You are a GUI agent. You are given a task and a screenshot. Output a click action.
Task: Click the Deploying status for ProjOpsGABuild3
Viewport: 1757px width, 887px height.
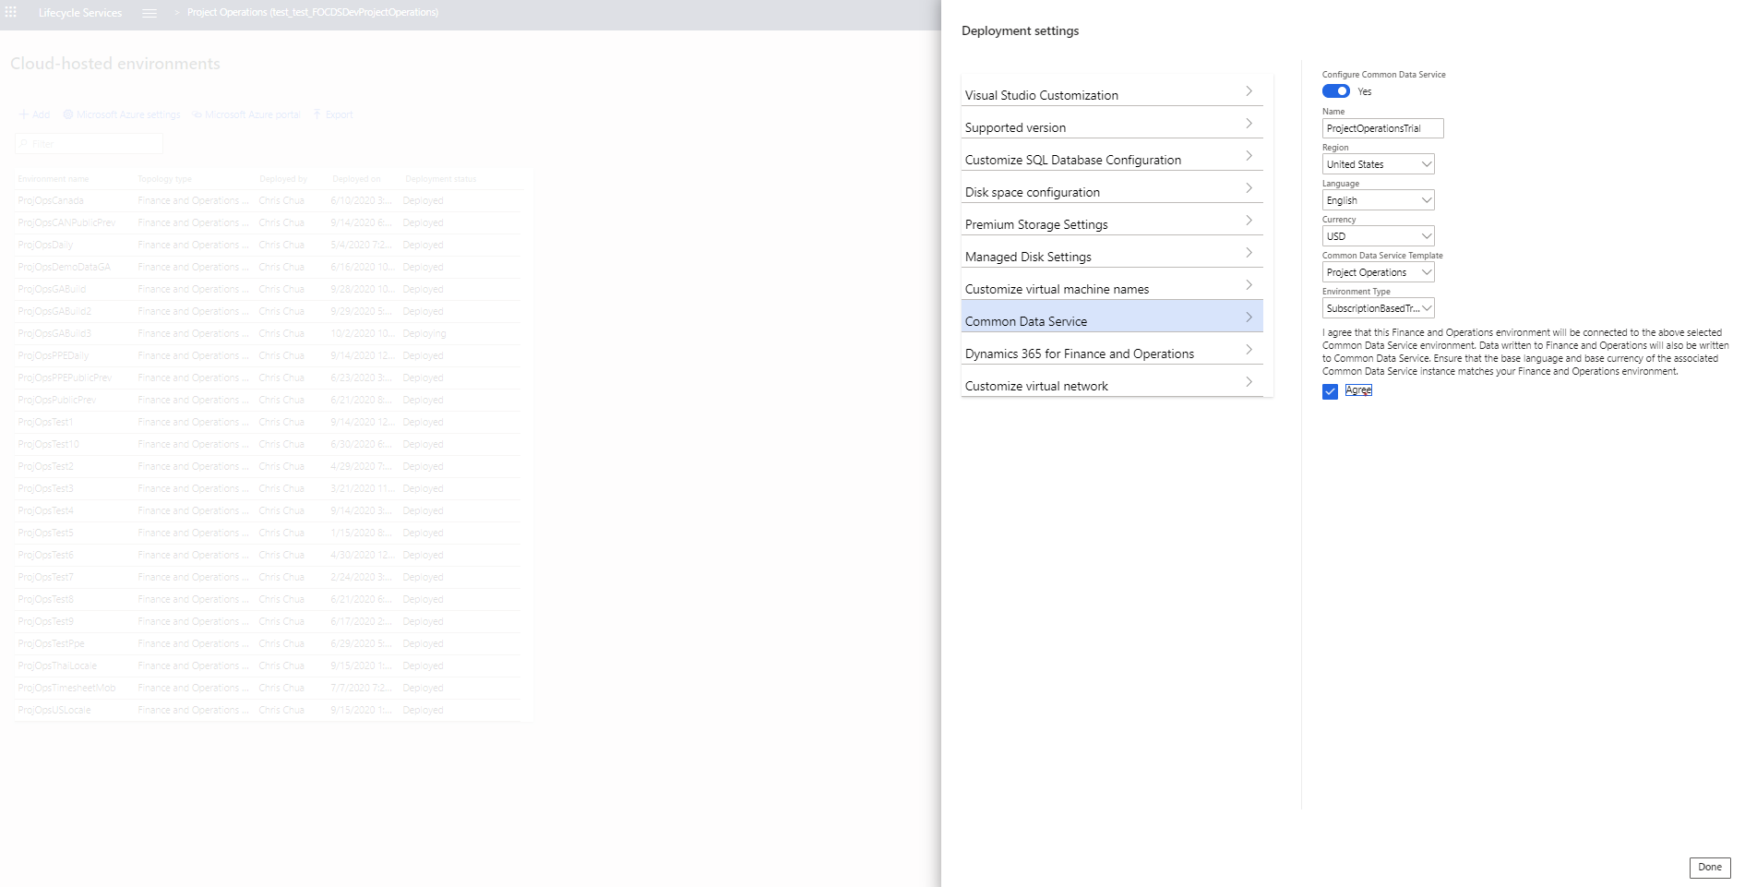(424, 333)
